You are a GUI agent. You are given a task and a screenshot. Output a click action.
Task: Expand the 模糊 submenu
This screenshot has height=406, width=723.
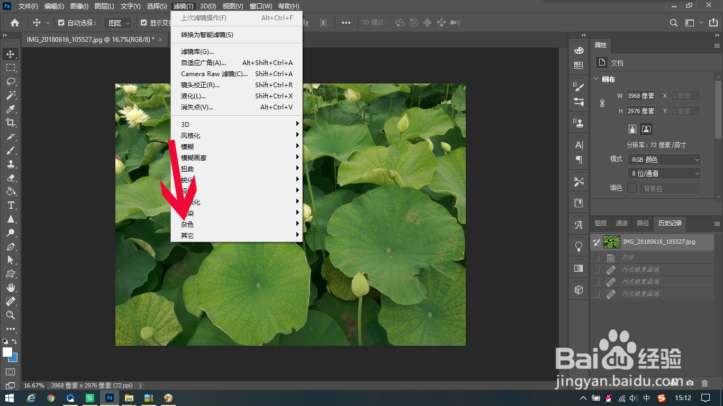point(237,146)
